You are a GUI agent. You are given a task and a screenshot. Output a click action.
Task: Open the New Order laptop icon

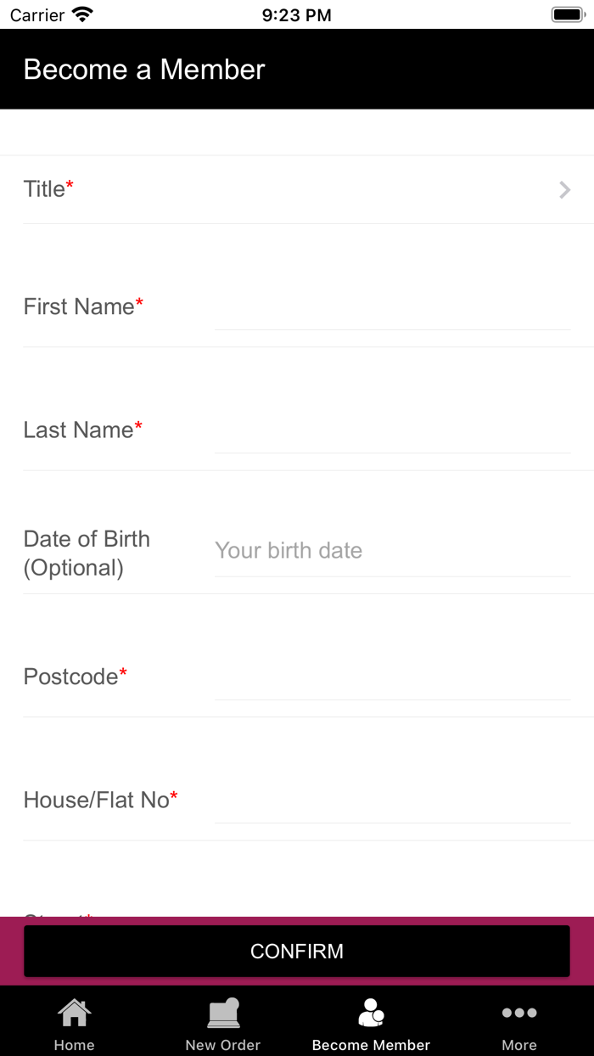223,1012
